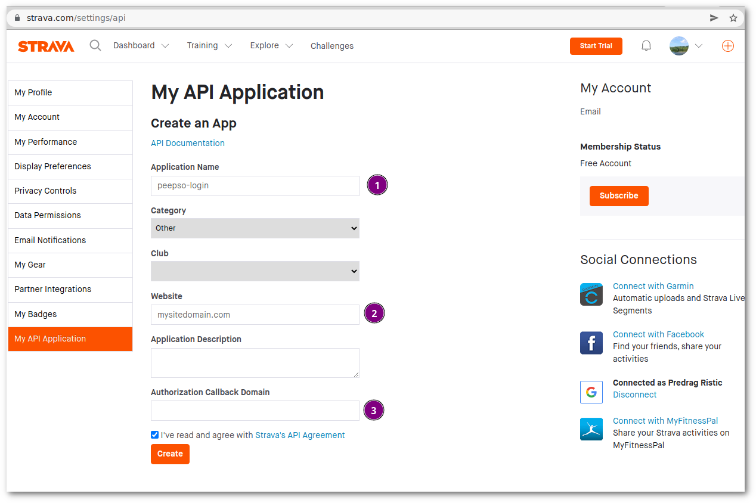Click the Start Trial button
The width and height of the screenshot is (756, 503).
click(596, 46)
